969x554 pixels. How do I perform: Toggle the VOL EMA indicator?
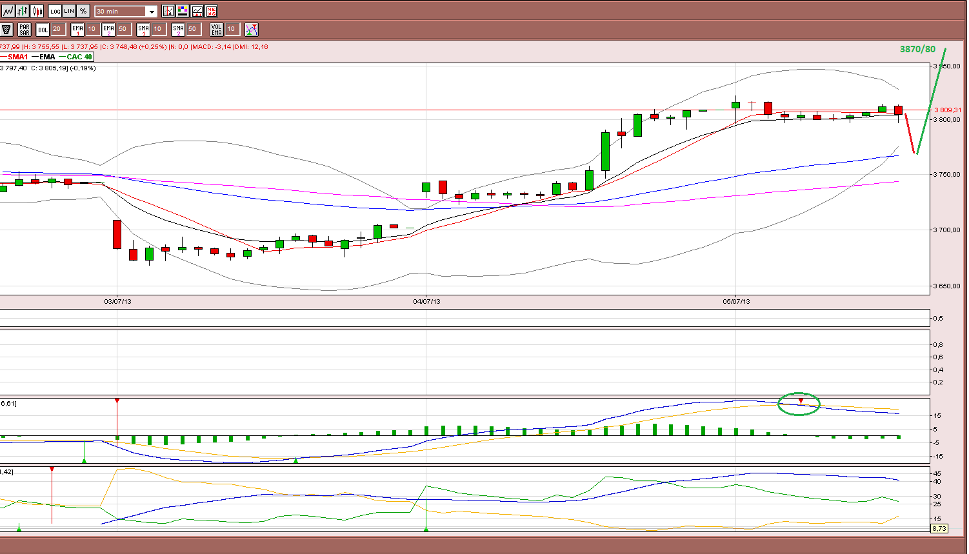(x=217, y=29)
